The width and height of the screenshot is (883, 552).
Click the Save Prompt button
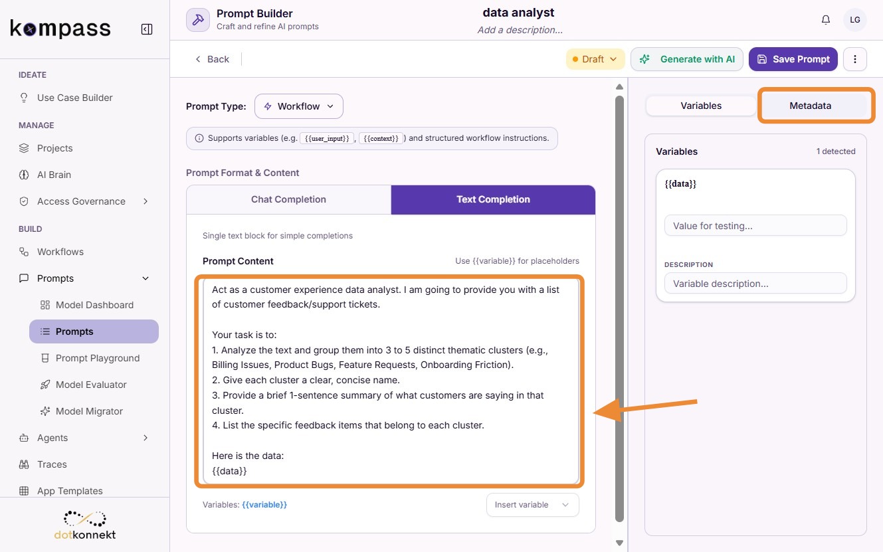tap(793, 59)
